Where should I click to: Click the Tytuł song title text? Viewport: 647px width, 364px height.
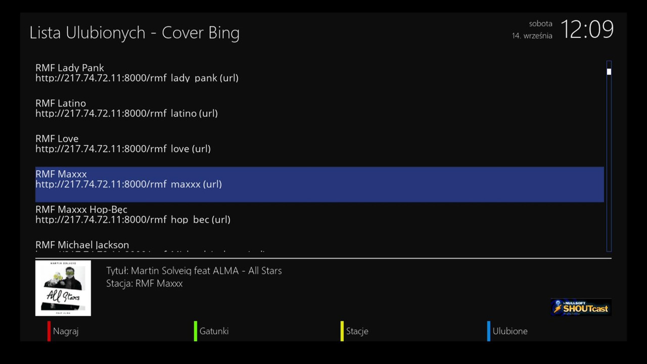pyautogui.click(x=194, y=270)
